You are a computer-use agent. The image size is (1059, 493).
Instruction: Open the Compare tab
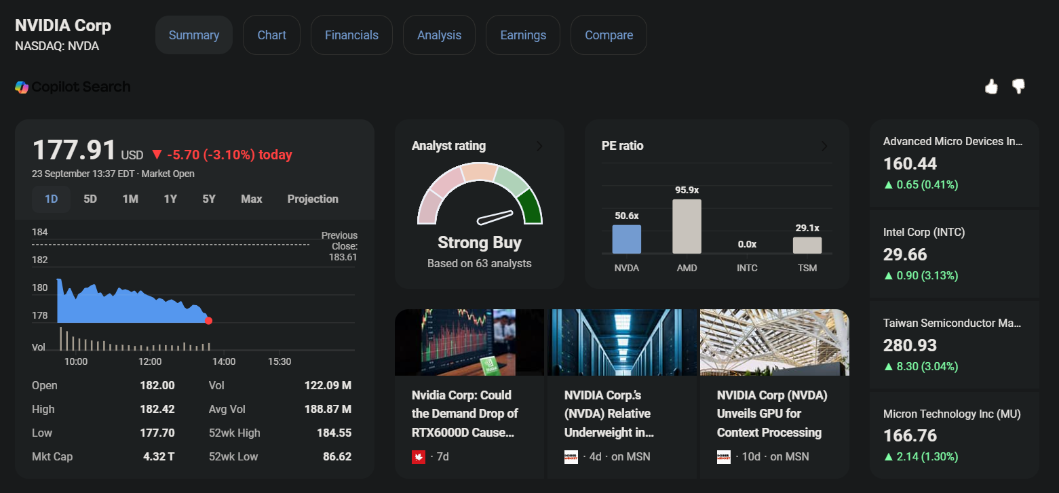tap(609, 35)
